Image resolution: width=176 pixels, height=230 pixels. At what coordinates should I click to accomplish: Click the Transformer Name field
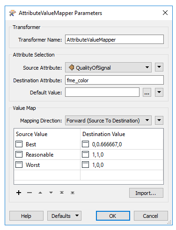tap(114, 39)
